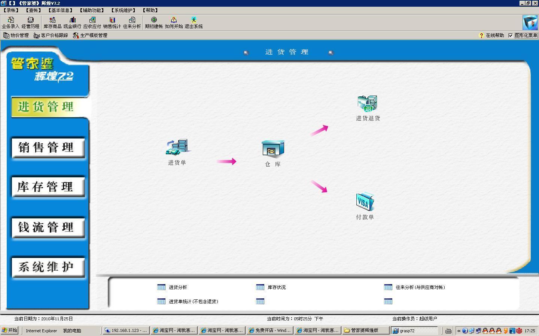Open 期初建帐 from the toolbar

click(153, 22)
